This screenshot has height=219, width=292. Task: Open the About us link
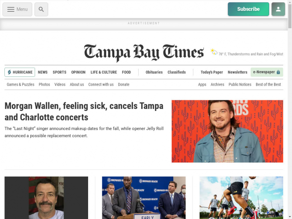point(77,85)
